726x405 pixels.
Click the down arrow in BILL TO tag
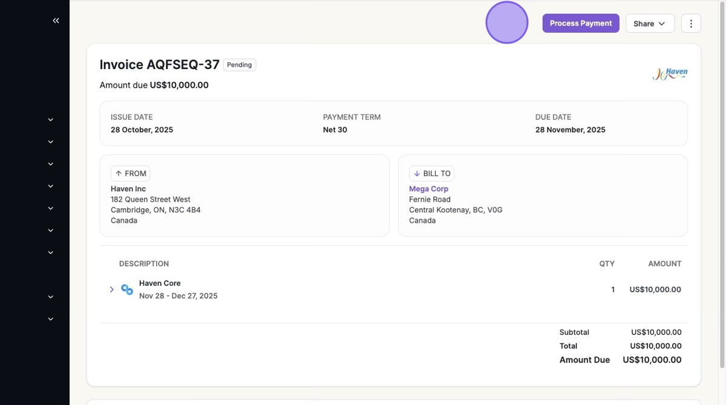417,174
